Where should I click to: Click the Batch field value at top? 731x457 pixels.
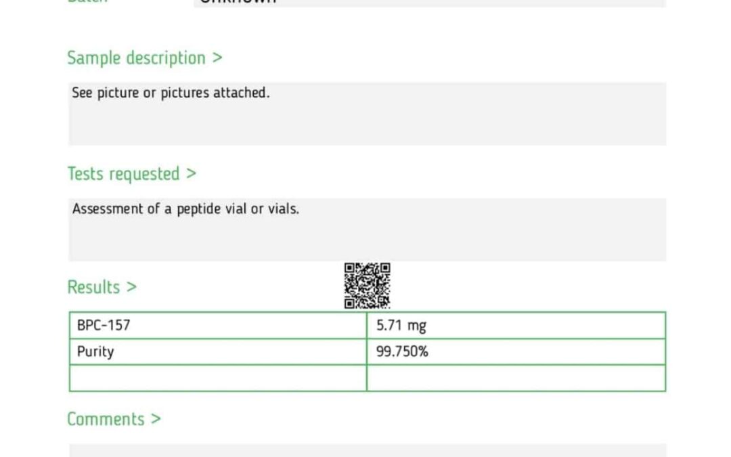click(x=430, y=3)
